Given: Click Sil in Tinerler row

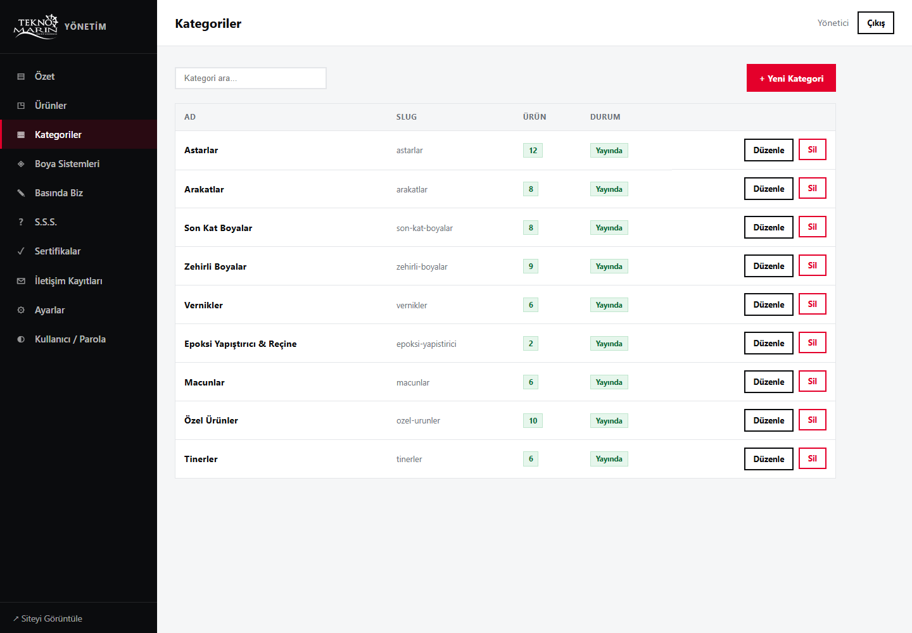Looking at the screenshot, I should (813, 458).
